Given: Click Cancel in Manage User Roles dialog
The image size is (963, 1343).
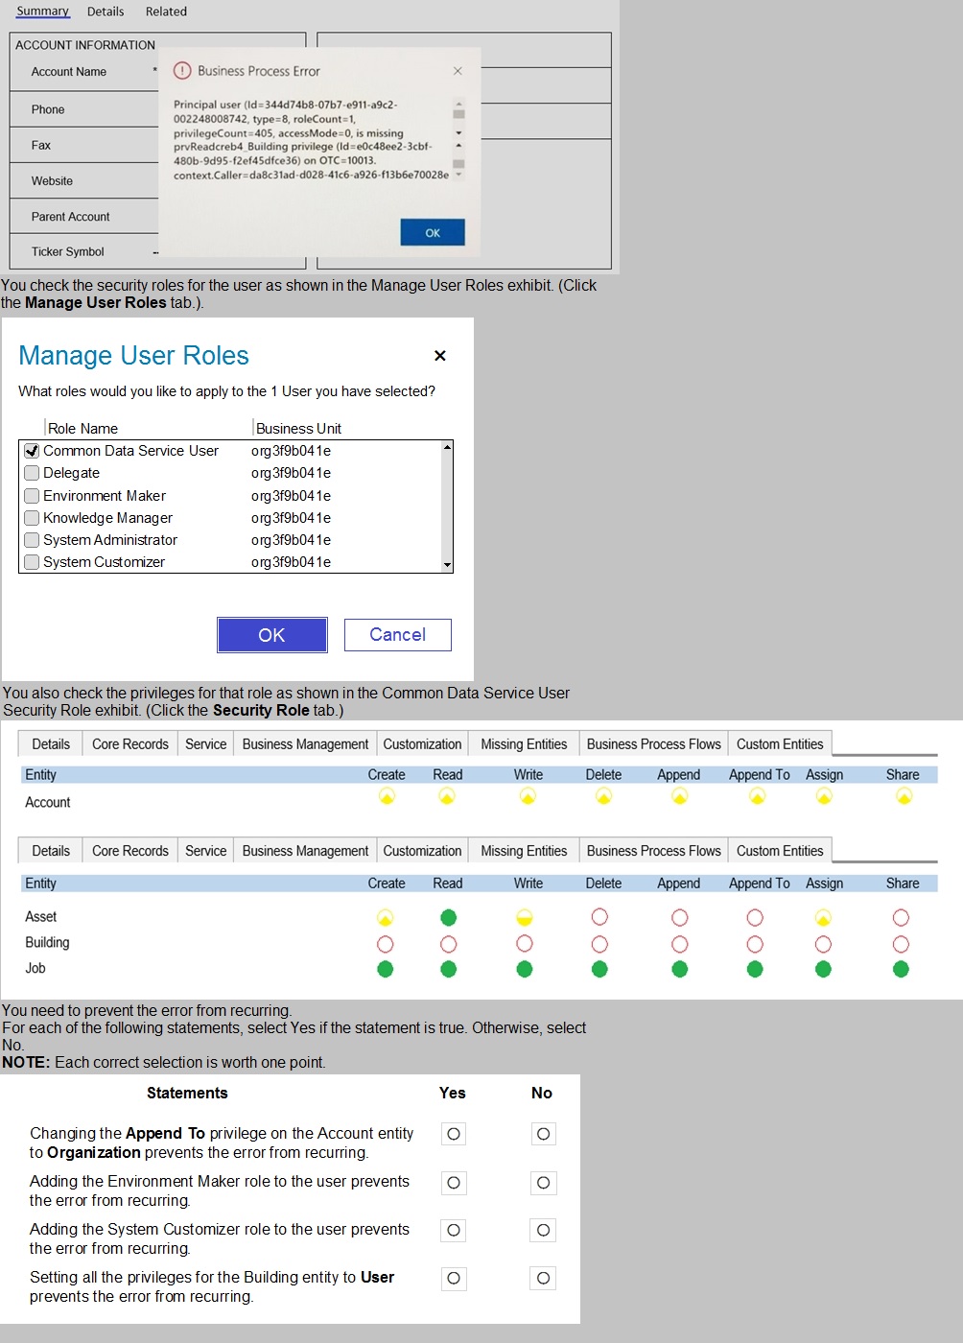Looking at the screenshot, I should coord(397,635).
